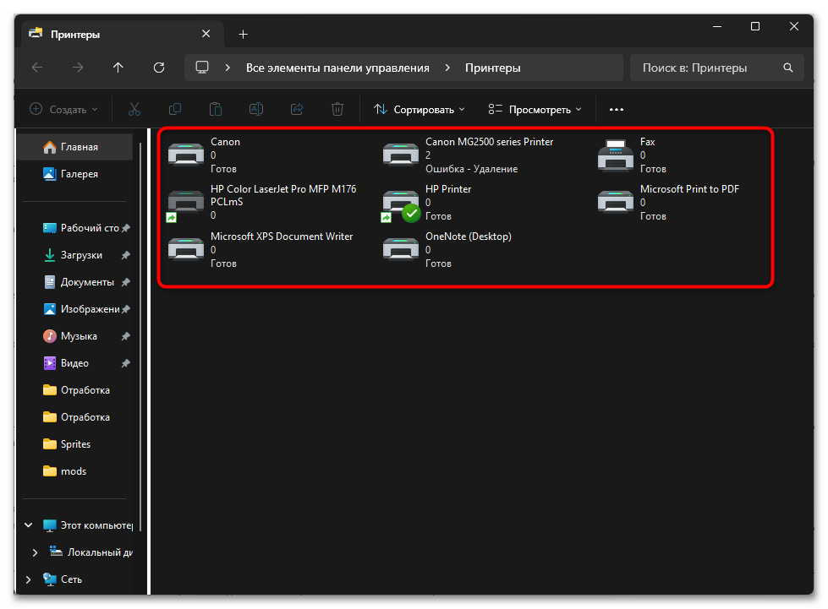
Task: Focus the Поиск в: Принтеры search field
Action: pos(716,68)
